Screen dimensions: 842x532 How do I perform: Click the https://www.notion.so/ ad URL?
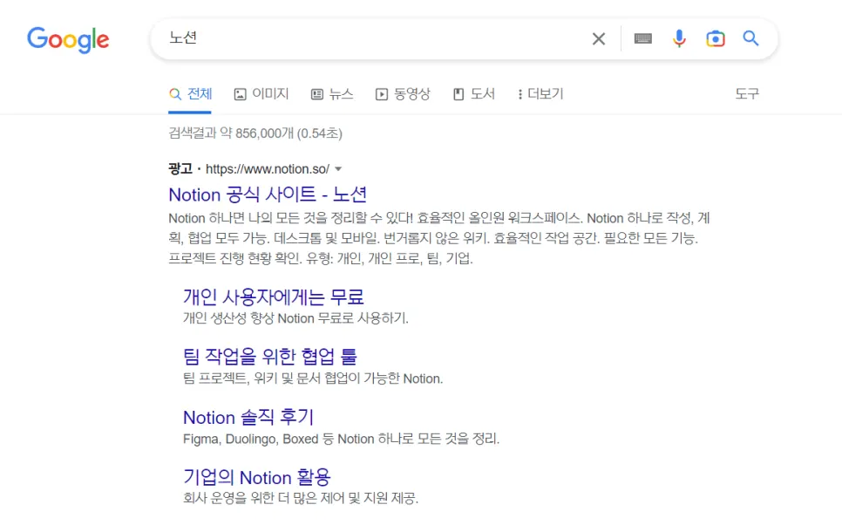268,168
